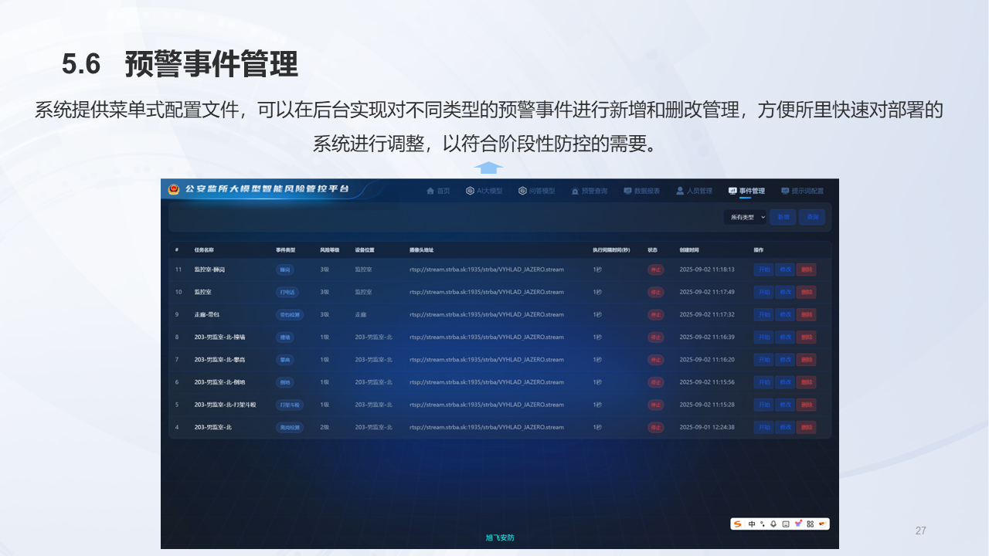This screenshot has width=989, height=556.
Task: Click 删除 in row 4 203-男监室-北
Action: tap(807, 427)
